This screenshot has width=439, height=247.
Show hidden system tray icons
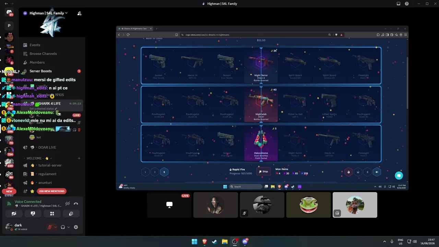(384, 242)
